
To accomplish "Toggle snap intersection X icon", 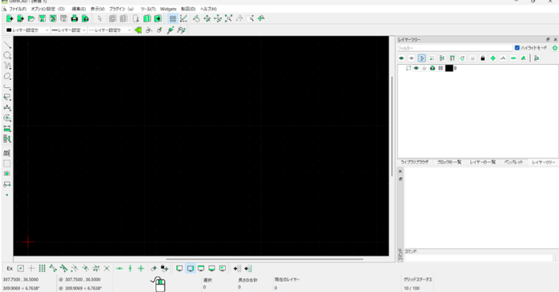I will pos(107,269).
